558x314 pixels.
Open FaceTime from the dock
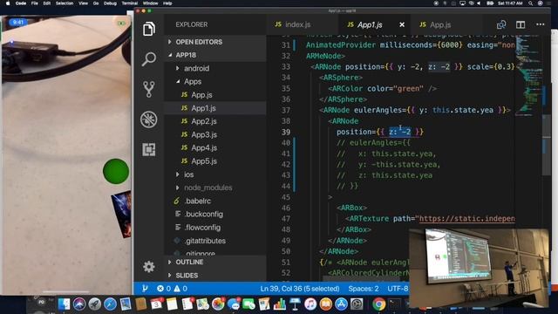click(x=248, y=304)
